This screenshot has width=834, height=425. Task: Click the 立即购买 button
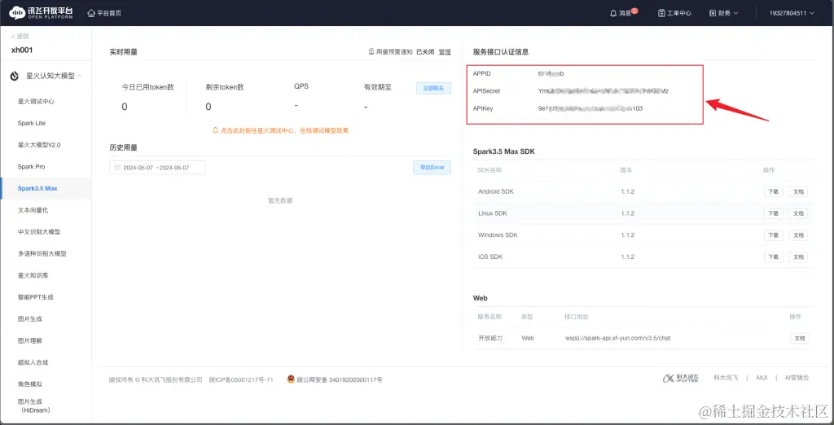coord(433,88)
